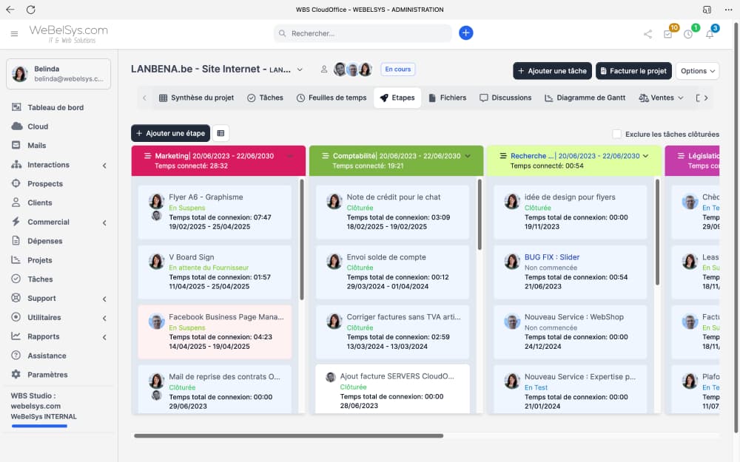Viewport: 740px width, 462px height.
Task: Click the blue plus quick-add icon
Action: coord(465,33)
